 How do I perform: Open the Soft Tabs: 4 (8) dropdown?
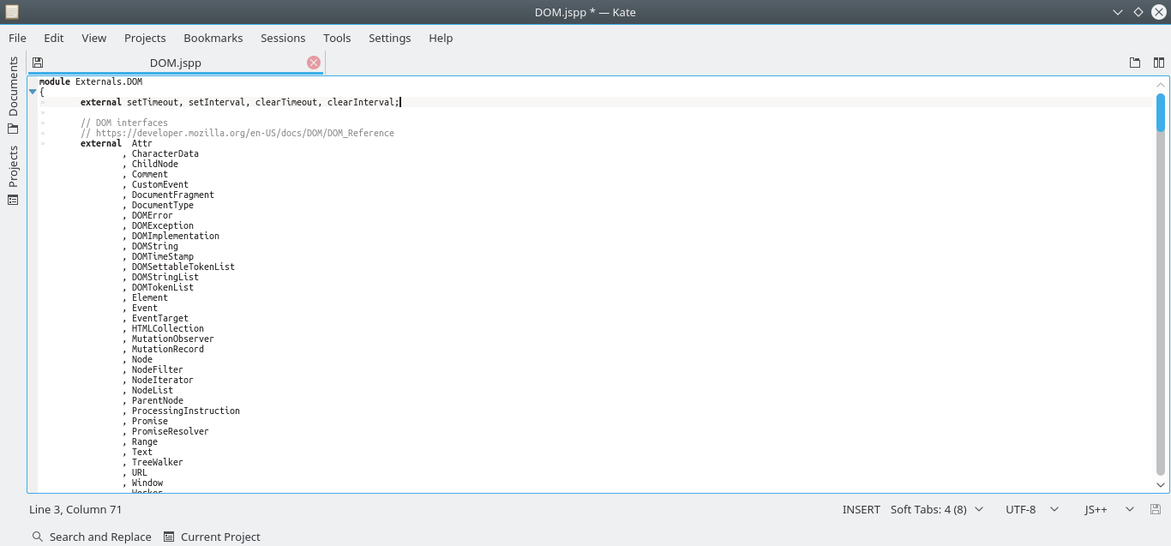937,509
